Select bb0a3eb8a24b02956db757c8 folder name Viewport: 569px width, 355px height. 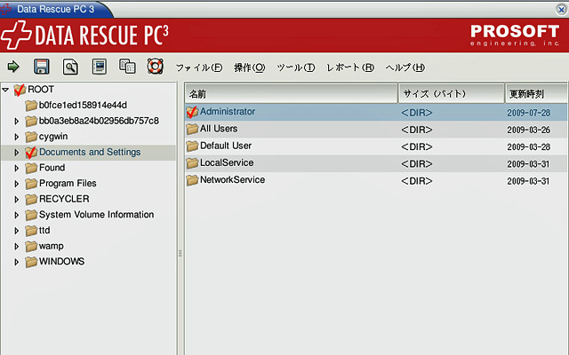coord(99,121)
